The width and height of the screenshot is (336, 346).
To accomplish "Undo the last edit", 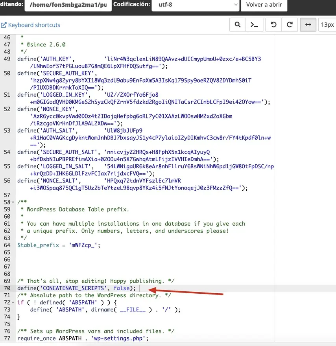I will [x=273, y=25].
